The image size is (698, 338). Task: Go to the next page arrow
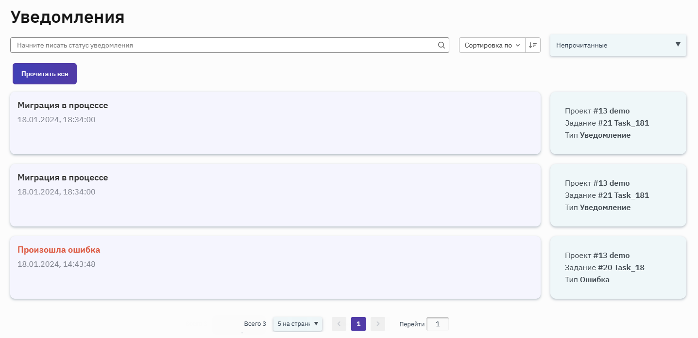coord(377,324)
